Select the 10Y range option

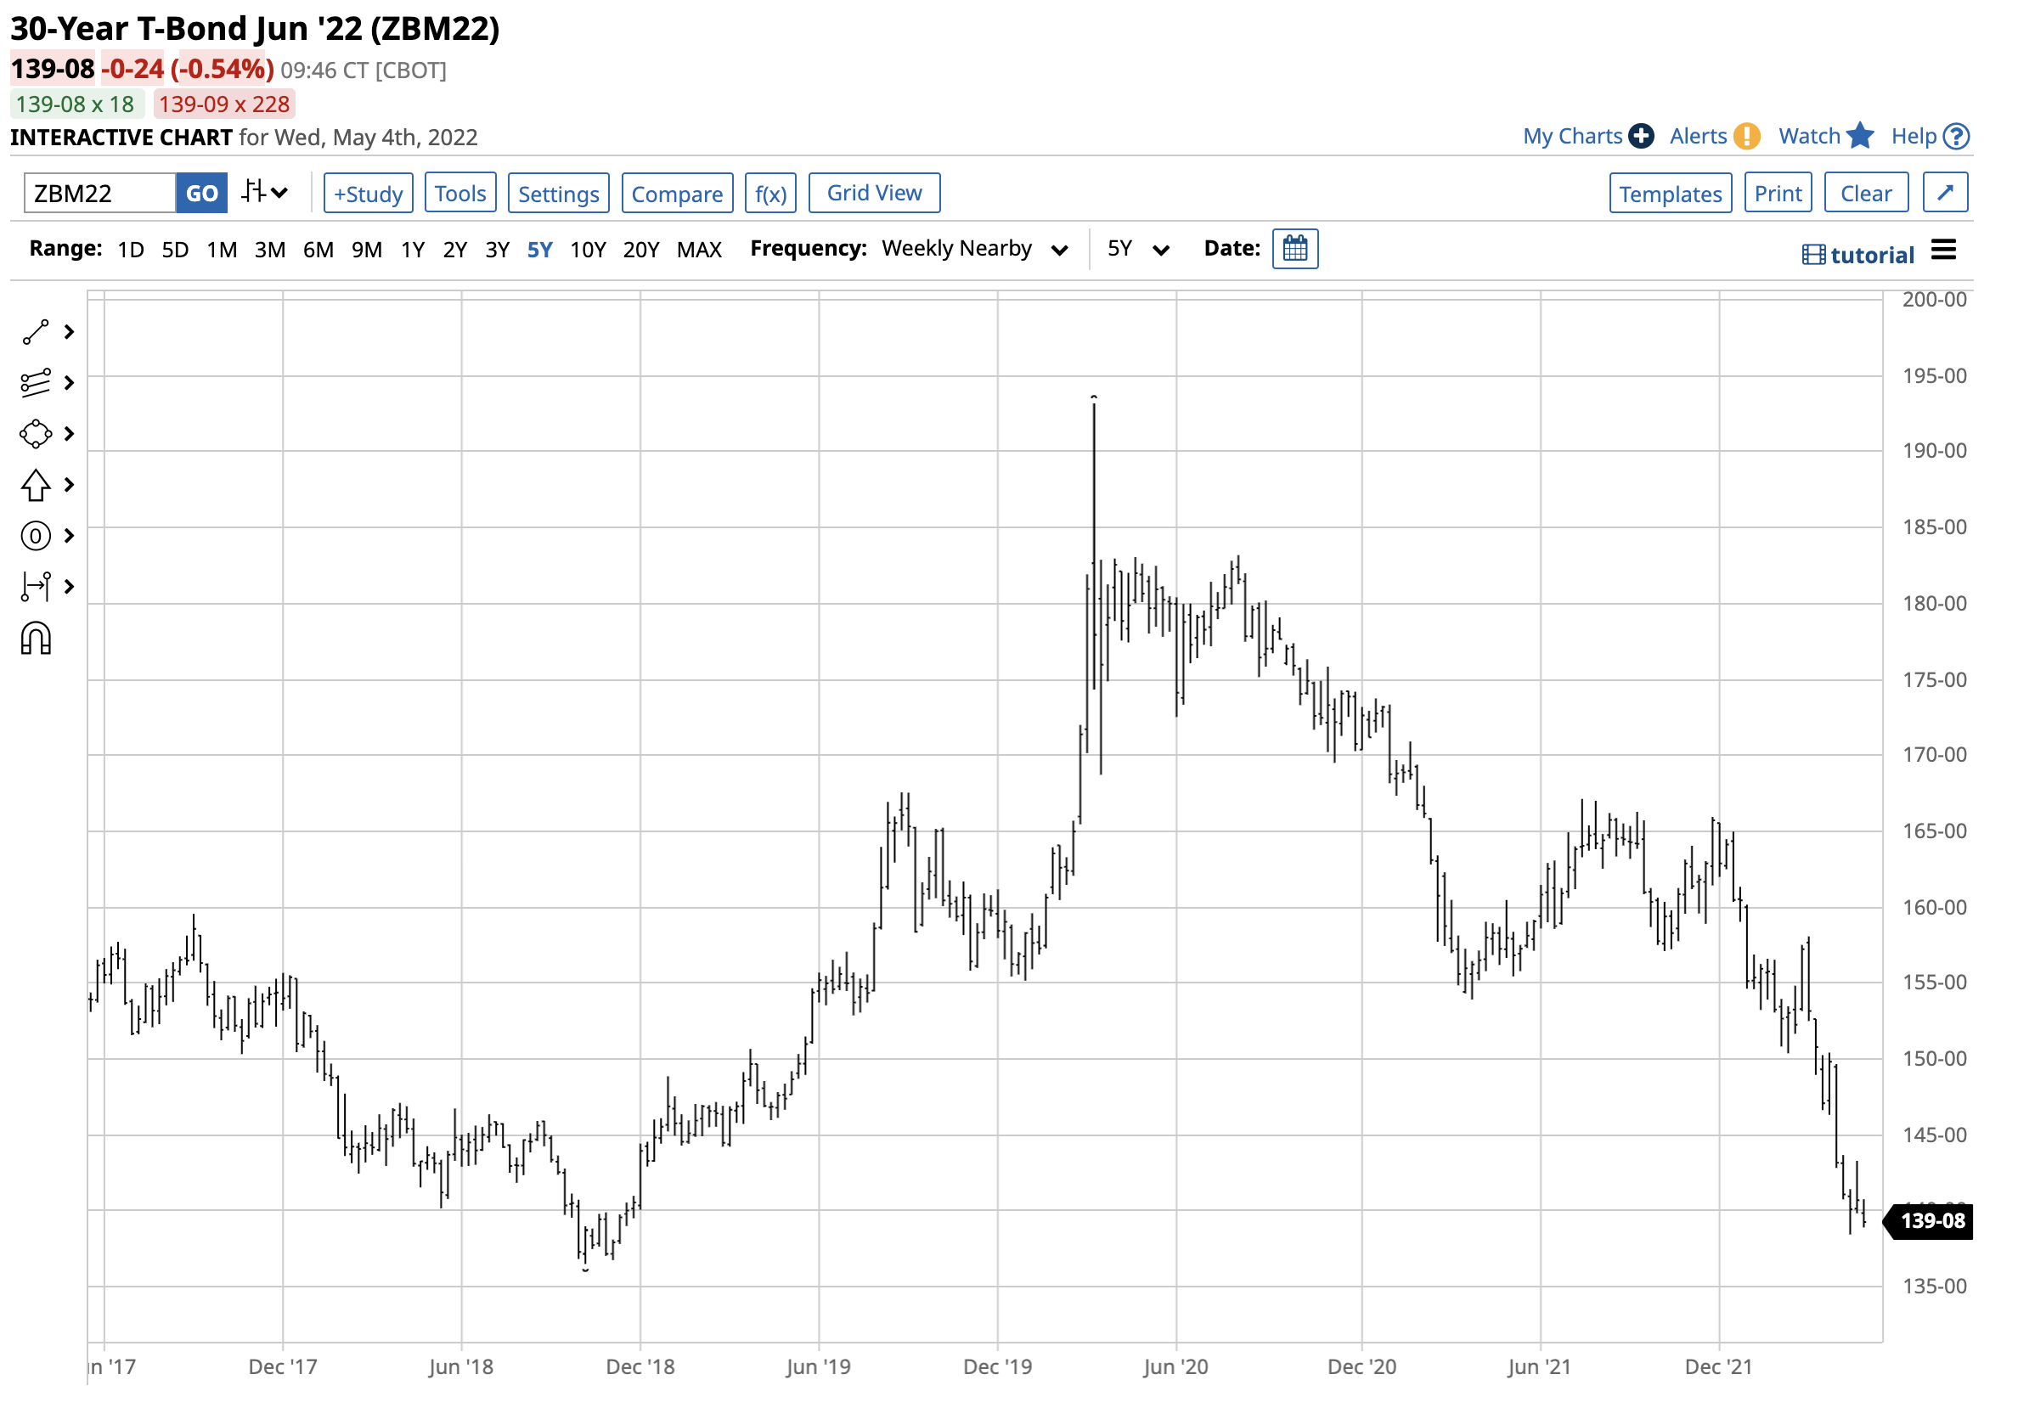pyautogui.click(x=589, y=251)
